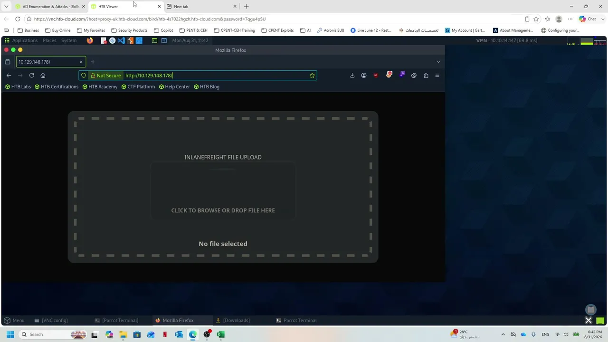Open a new Edge tab
The width and height of the screenshot is (608, 342).
(246, 7)
